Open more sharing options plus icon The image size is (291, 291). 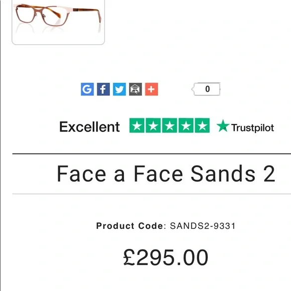pos(152,89)
